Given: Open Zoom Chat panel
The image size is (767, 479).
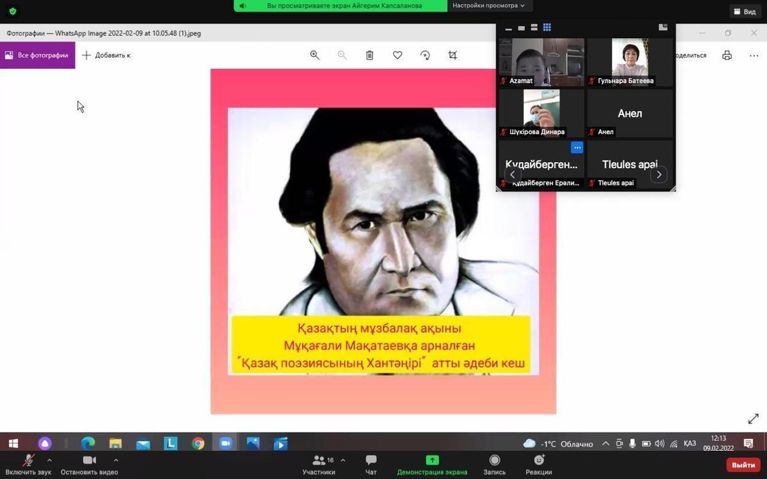Looking at the screenshot, I should [x=371, y=464].
